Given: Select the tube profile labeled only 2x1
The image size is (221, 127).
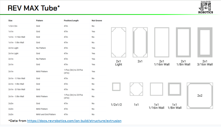Looking at the screenshot, I should [x=140, y=42].
